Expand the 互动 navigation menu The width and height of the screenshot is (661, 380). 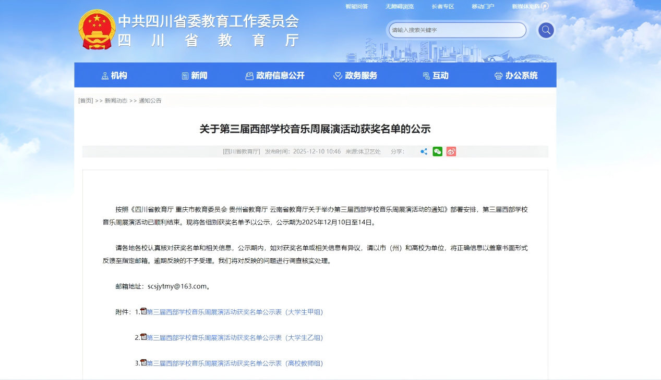(436, 75)
